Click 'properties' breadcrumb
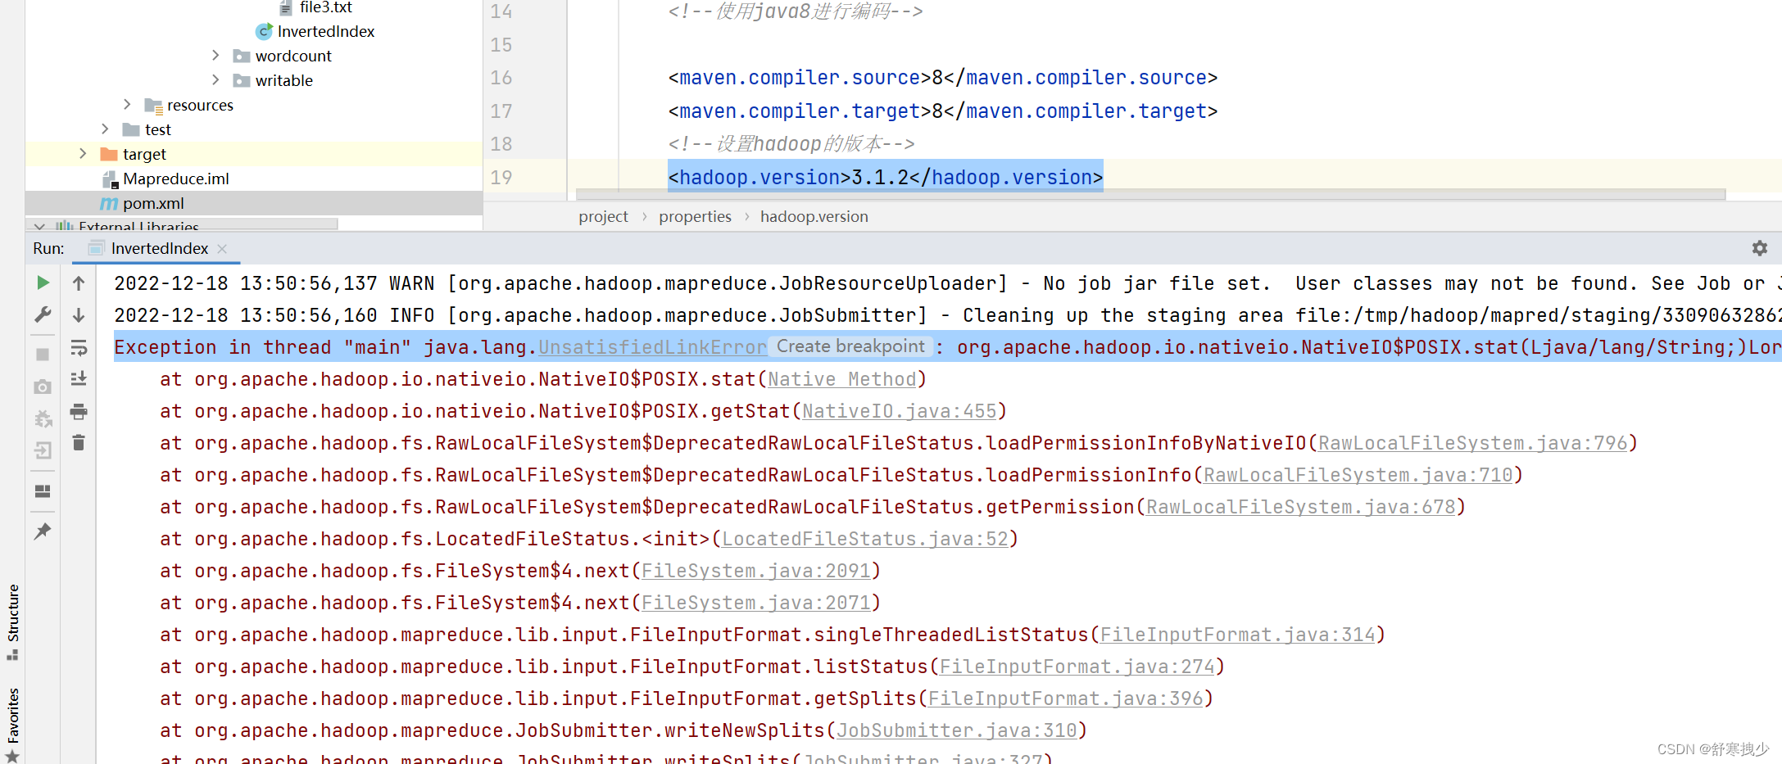Image resolution: width=1782 pixels, height=764 pixels. pos(695,216)
